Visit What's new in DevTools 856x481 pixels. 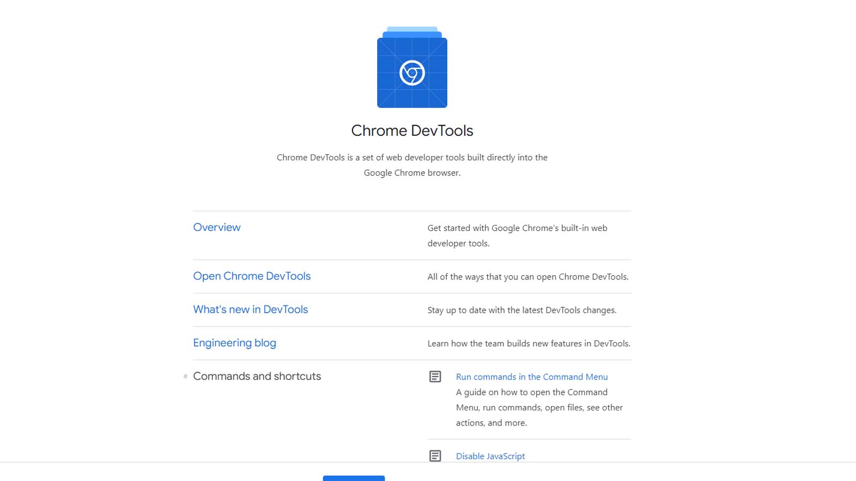[x=250, y=309]
